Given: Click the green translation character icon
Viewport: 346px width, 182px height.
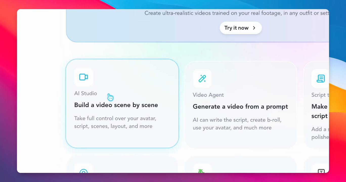Looking at the screenshot, I should pyautogui.click(x=201, y=171).
